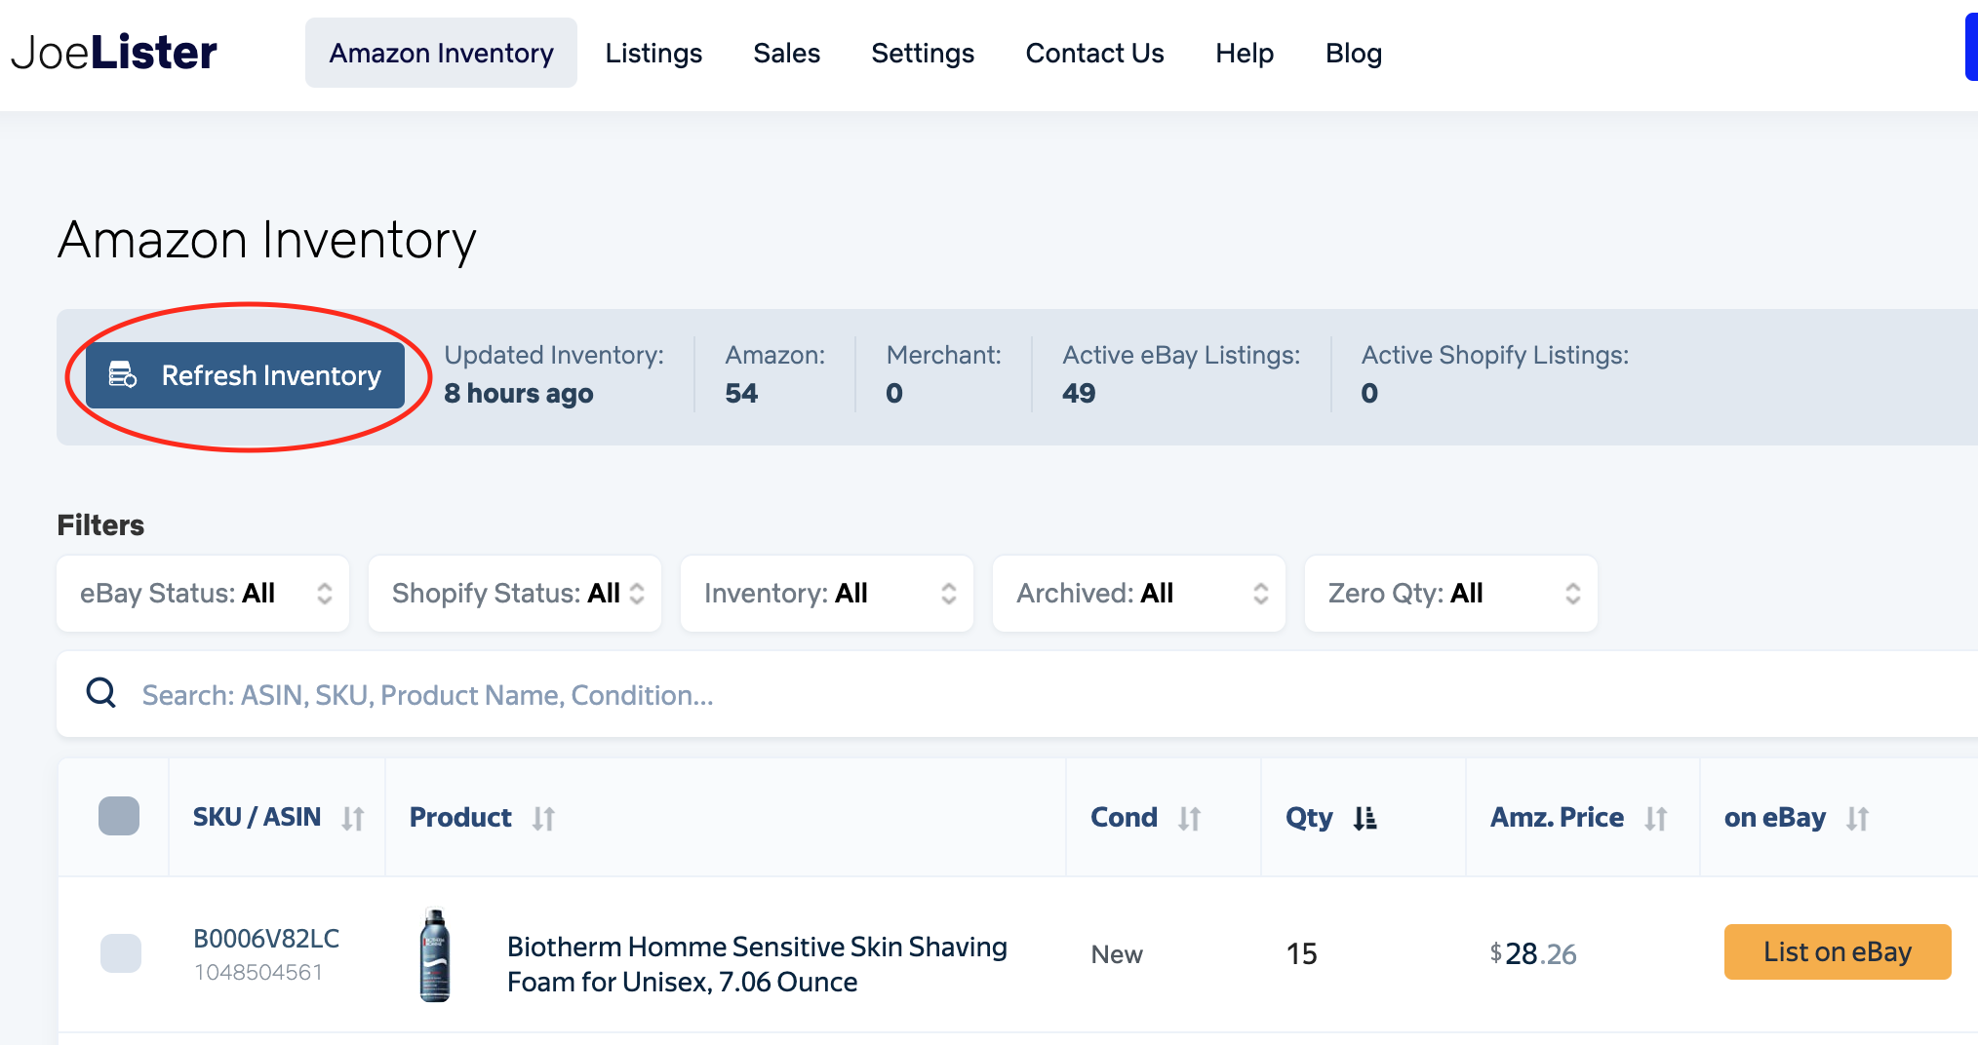Click the Active eBay Listings count 49
Viewport: 1978px width, 1045px height.
tap(1079, 393)
